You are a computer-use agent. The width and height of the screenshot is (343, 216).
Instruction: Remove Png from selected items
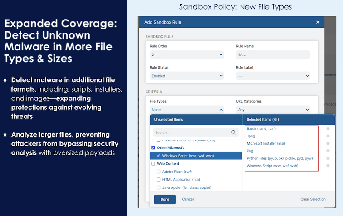328,151
